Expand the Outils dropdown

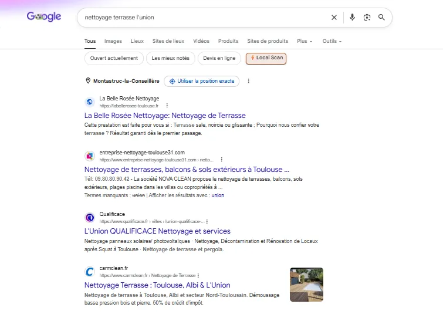point(332,41)
